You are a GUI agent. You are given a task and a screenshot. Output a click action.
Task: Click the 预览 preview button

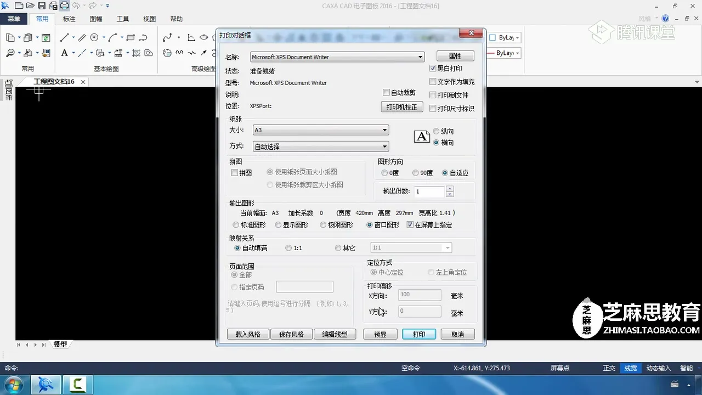[380, 334]
